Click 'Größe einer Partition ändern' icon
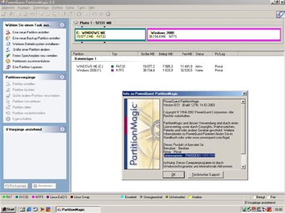Image resolution: width=285 pixels, height=213 pixels. pos(8,49)
